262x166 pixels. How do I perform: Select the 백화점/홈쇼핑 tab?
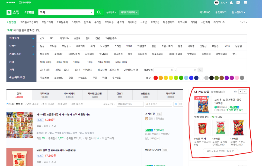[x=95, y=95]
